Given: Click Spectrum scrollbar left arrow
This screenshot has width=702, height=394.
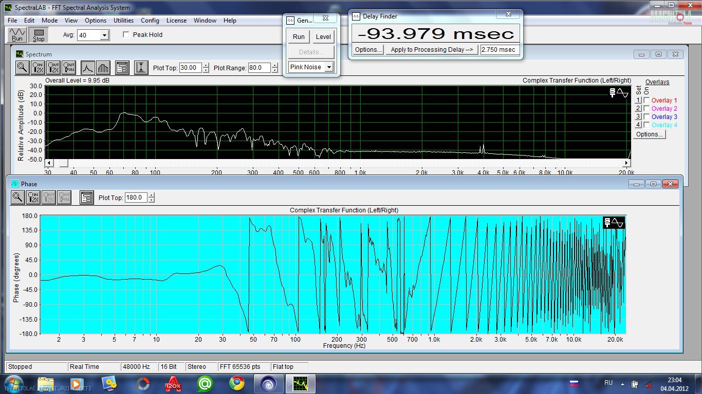Looking at the screenshot, I should [x=49, y=163].
